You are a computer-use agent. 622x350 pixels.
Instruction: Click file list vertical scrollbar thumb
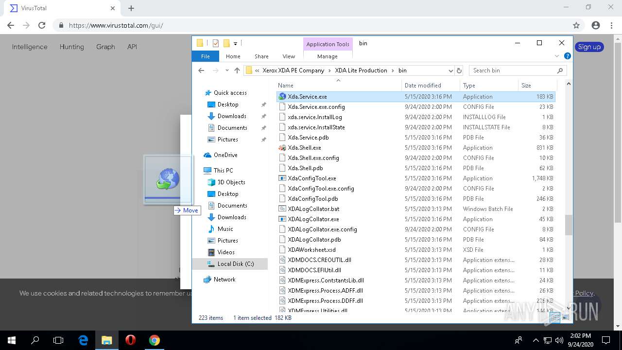569,225
